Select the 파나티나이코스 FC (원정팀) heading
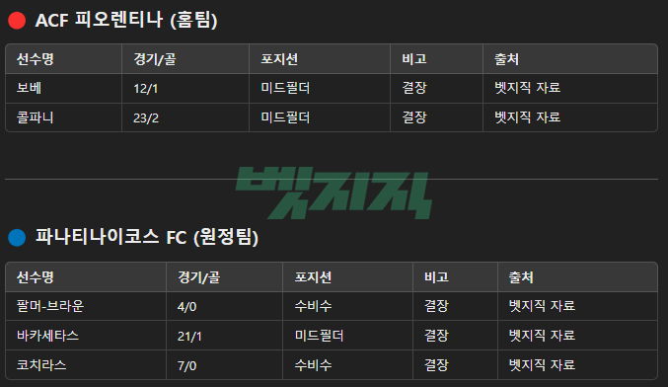The width and height of the screenshot is (668, 387). pos(147,237)
